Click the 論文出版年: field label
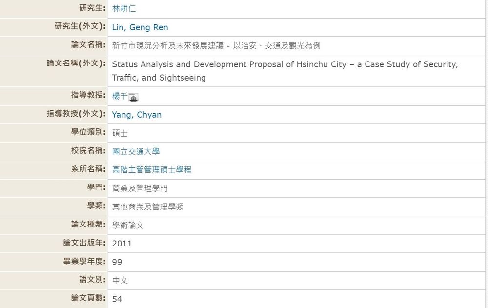The height and width of the screenshot is (308, 488). pos(84,243)
